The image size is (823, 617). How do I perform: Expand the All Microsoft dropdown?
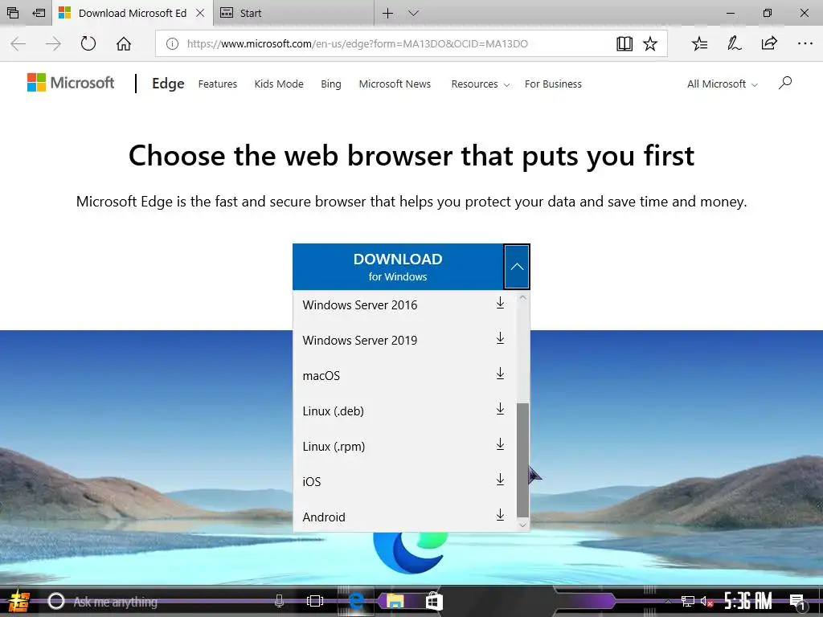(x=723, y=84)
